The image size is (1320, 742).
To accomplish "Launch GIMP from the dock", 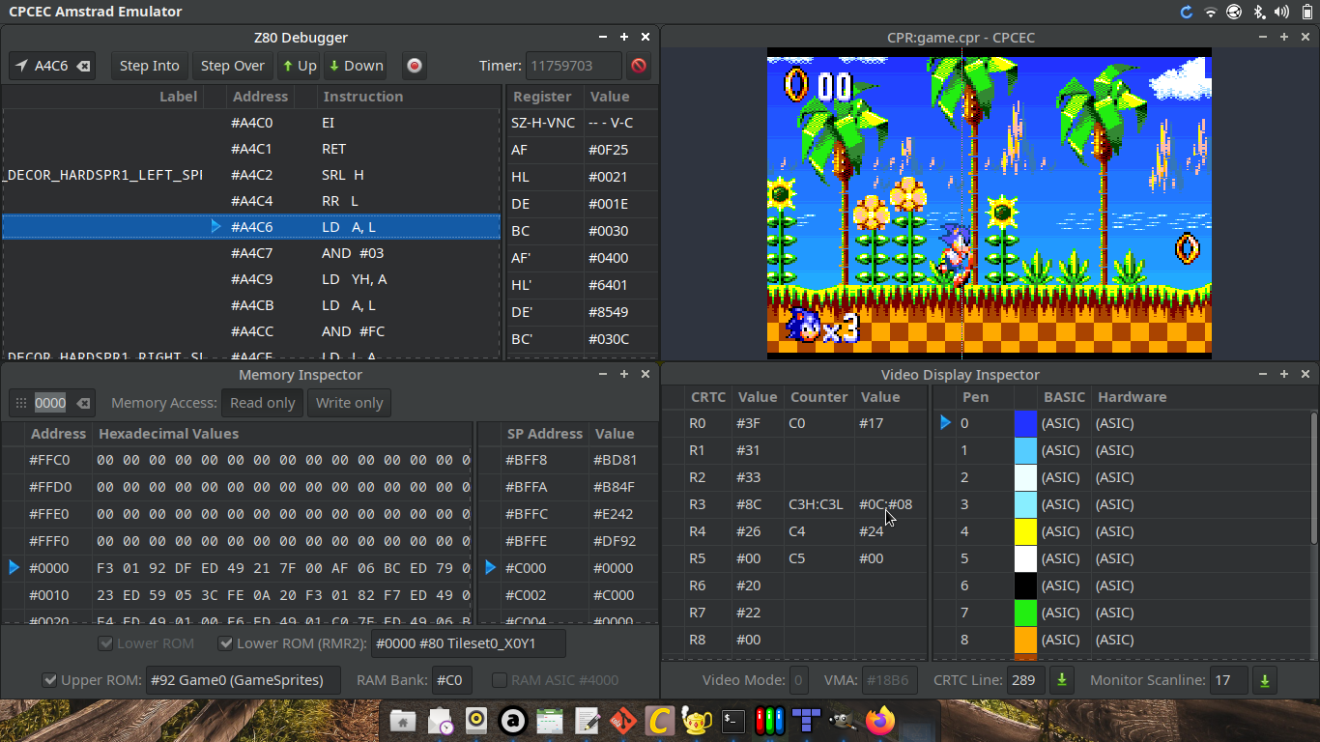I will (x=843, y=721).
